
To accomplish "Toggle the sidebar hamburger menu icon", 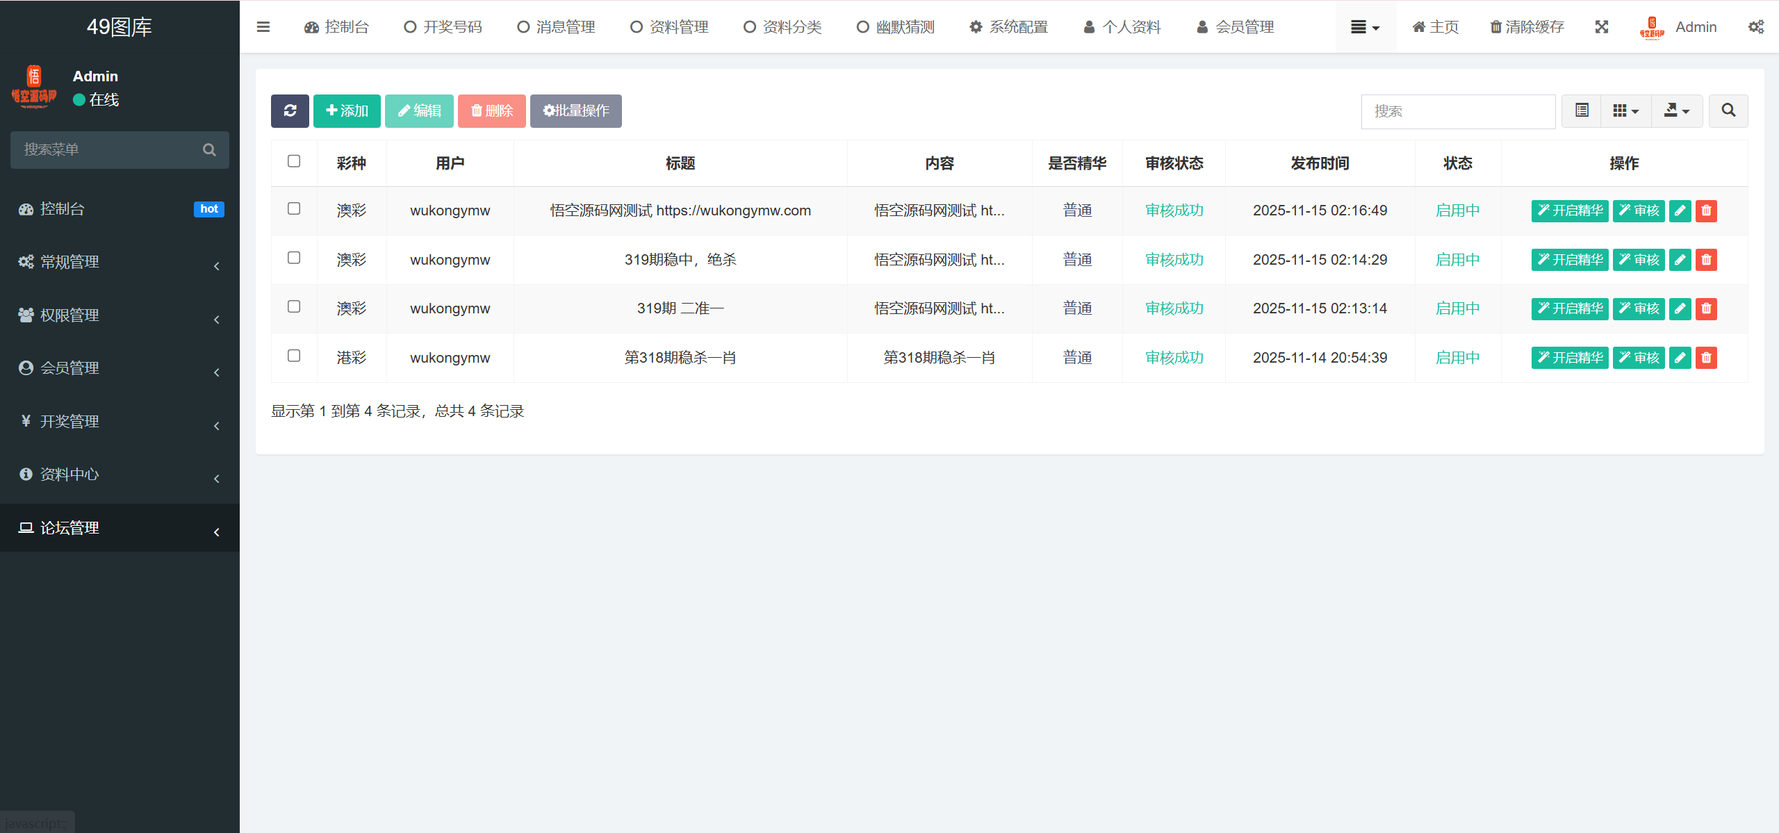I will click(x=263, y=27).
